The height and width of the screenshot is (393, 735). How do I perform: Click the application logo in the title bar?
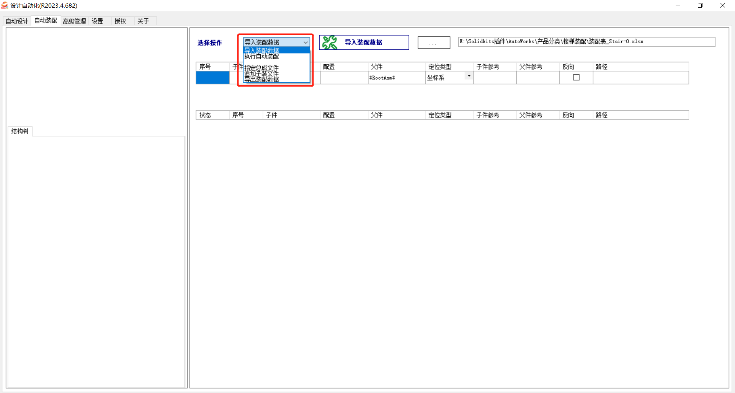tap(5, 5)
